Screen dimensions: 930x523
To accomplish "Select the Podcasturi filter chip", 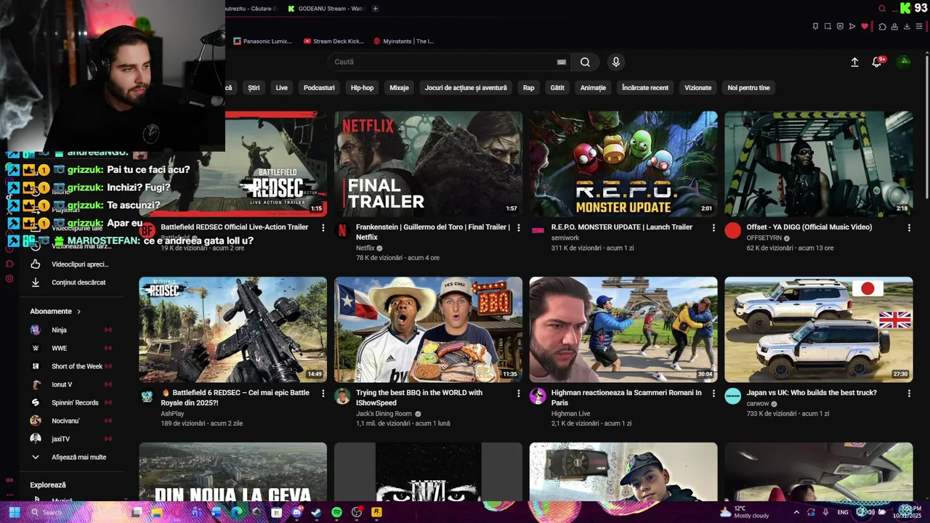I will tap(319, 88).
